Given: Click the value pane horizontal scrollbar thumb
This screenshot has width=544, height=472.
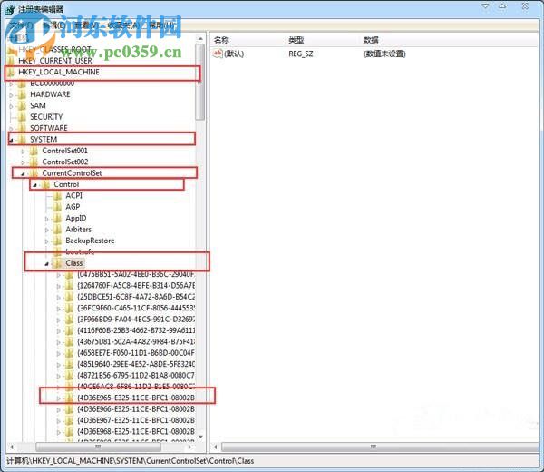Looking at the screenshot, I should [x=380, y=447].
